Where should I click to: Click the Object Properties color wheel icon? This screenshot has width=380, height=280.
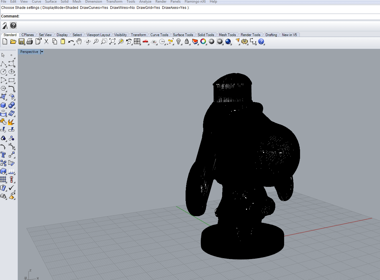pyautogui.click(x=203, y=42)
